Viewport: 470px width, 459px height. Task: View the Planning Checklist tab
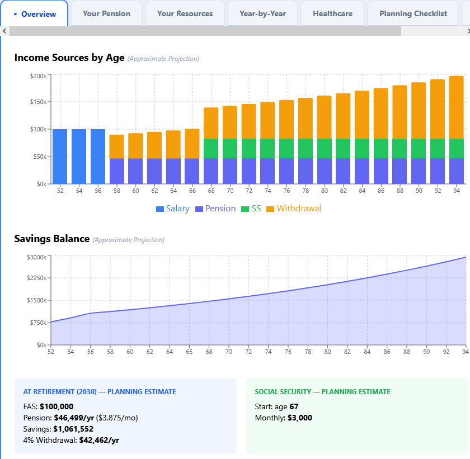[x=412, y=13]
